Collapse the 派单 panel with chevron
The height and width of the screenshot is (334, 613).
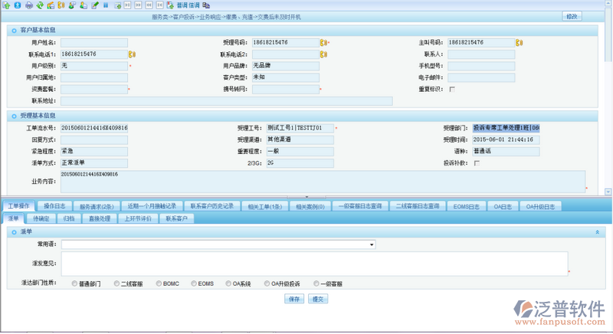pos(596,231)
